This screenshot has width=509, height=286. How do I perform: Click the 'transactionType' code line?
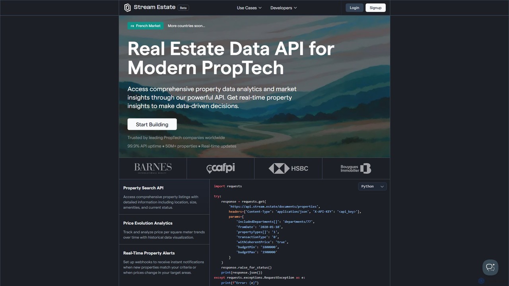258,237
